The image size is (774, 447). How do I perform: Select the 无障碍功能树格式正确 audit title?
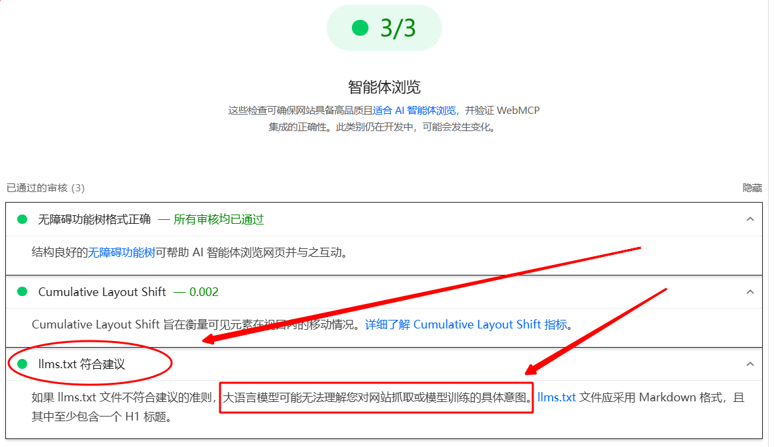94,219
